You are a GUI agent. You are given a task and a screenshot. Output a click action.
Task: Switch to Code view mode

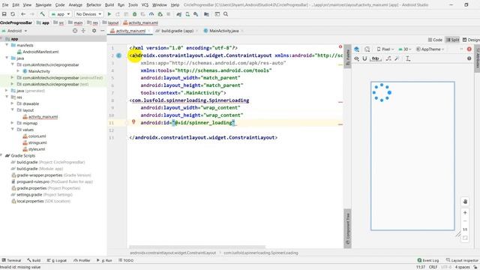click(435, 40)
